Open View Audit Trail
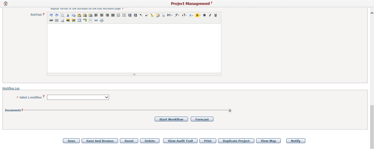 [x=180, y=141]
